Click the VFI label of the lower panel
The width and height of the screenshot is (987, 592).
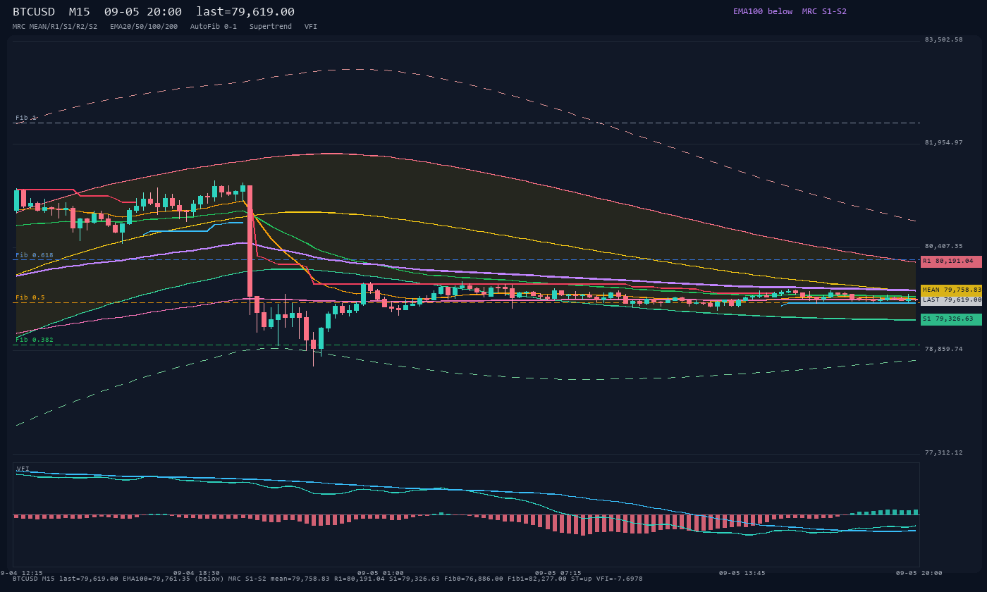pyautogui.click(x=23, y=469)
